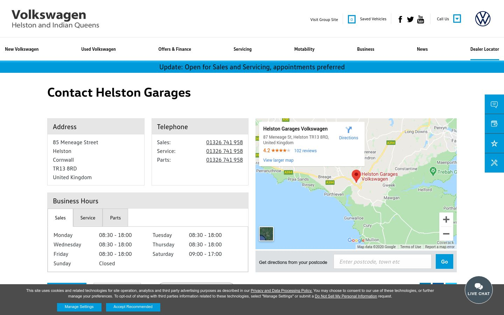This screenshot has width=504, height=315.
Task: Click the Directions arrow icon on map
Action: click(349, 130)
